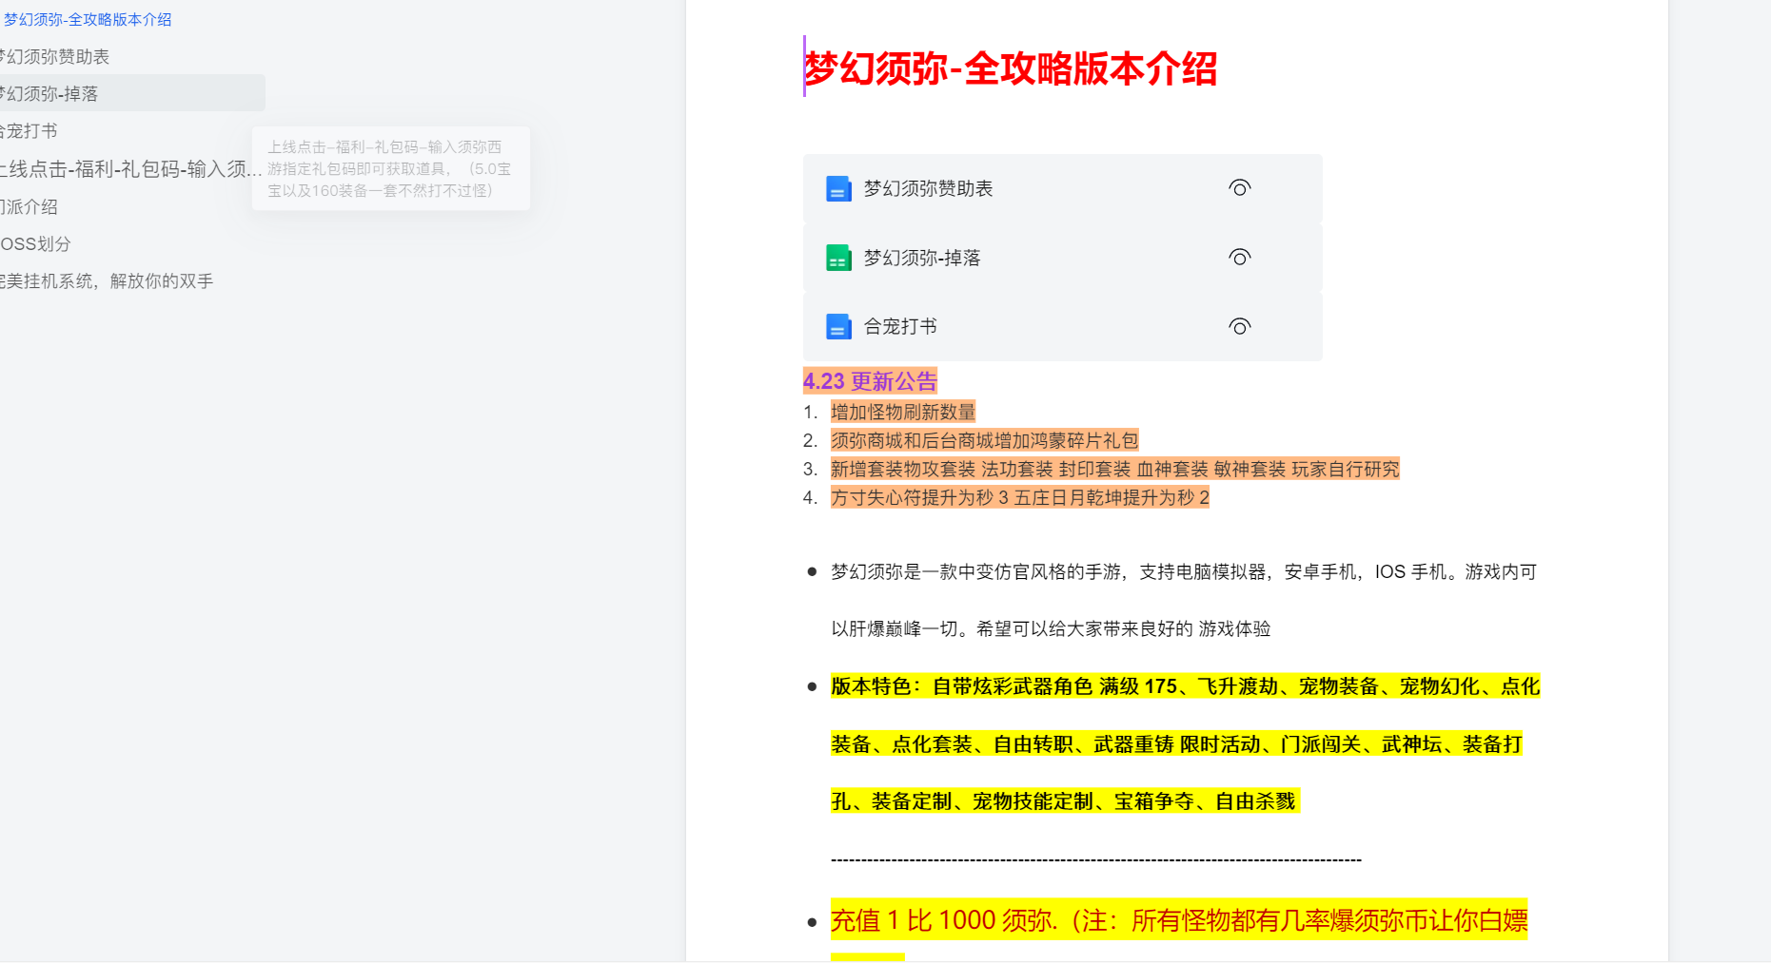This screenshot has height=964, width=1771.
Task: Click the 4.23 更新公告 heading
Action: (870, 381)
